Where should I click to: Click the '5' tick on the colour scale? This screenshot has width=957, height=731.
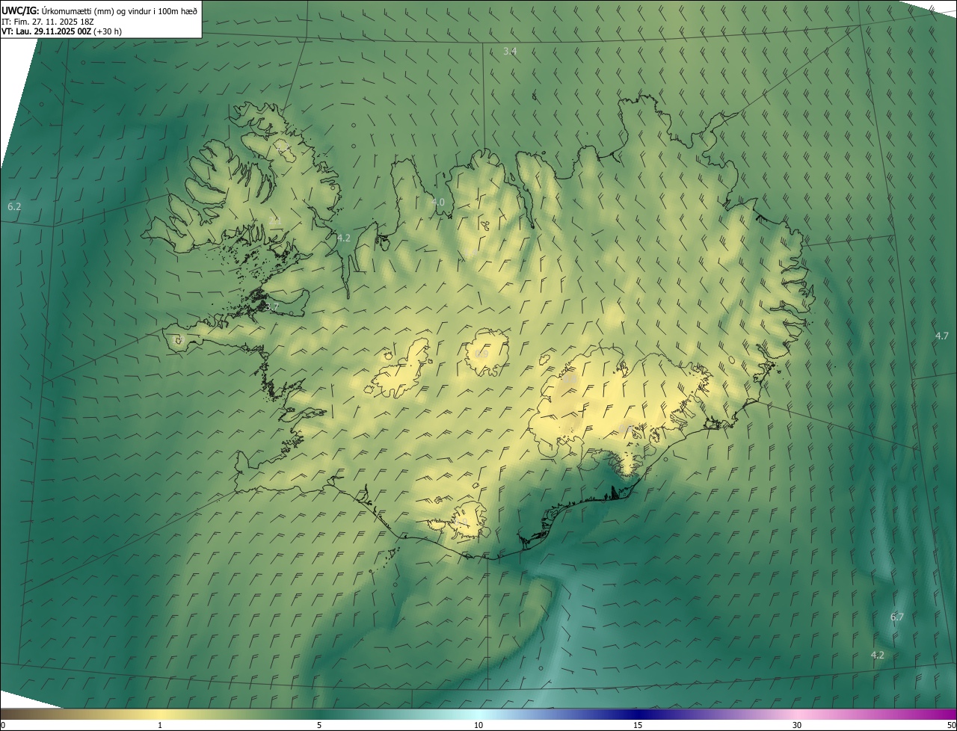pyautogui.click(x=319, y=725)
